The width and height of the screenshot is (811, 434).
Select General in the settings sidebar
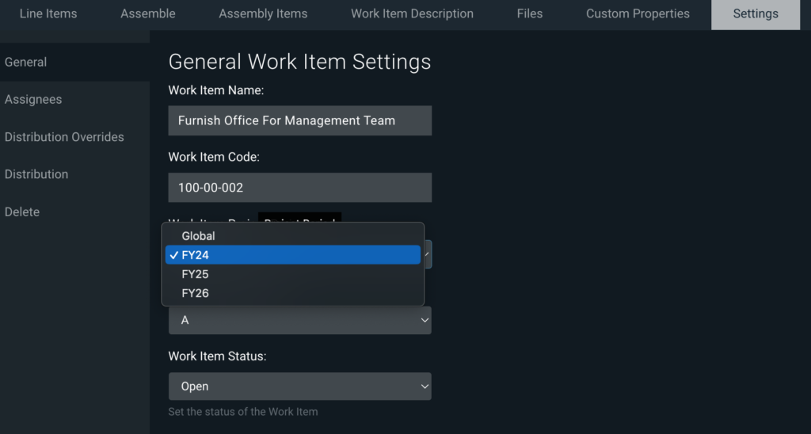click(x=75, y=62)
